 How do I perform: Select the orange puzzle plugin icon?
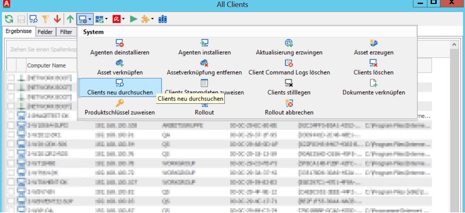(145, 19)
